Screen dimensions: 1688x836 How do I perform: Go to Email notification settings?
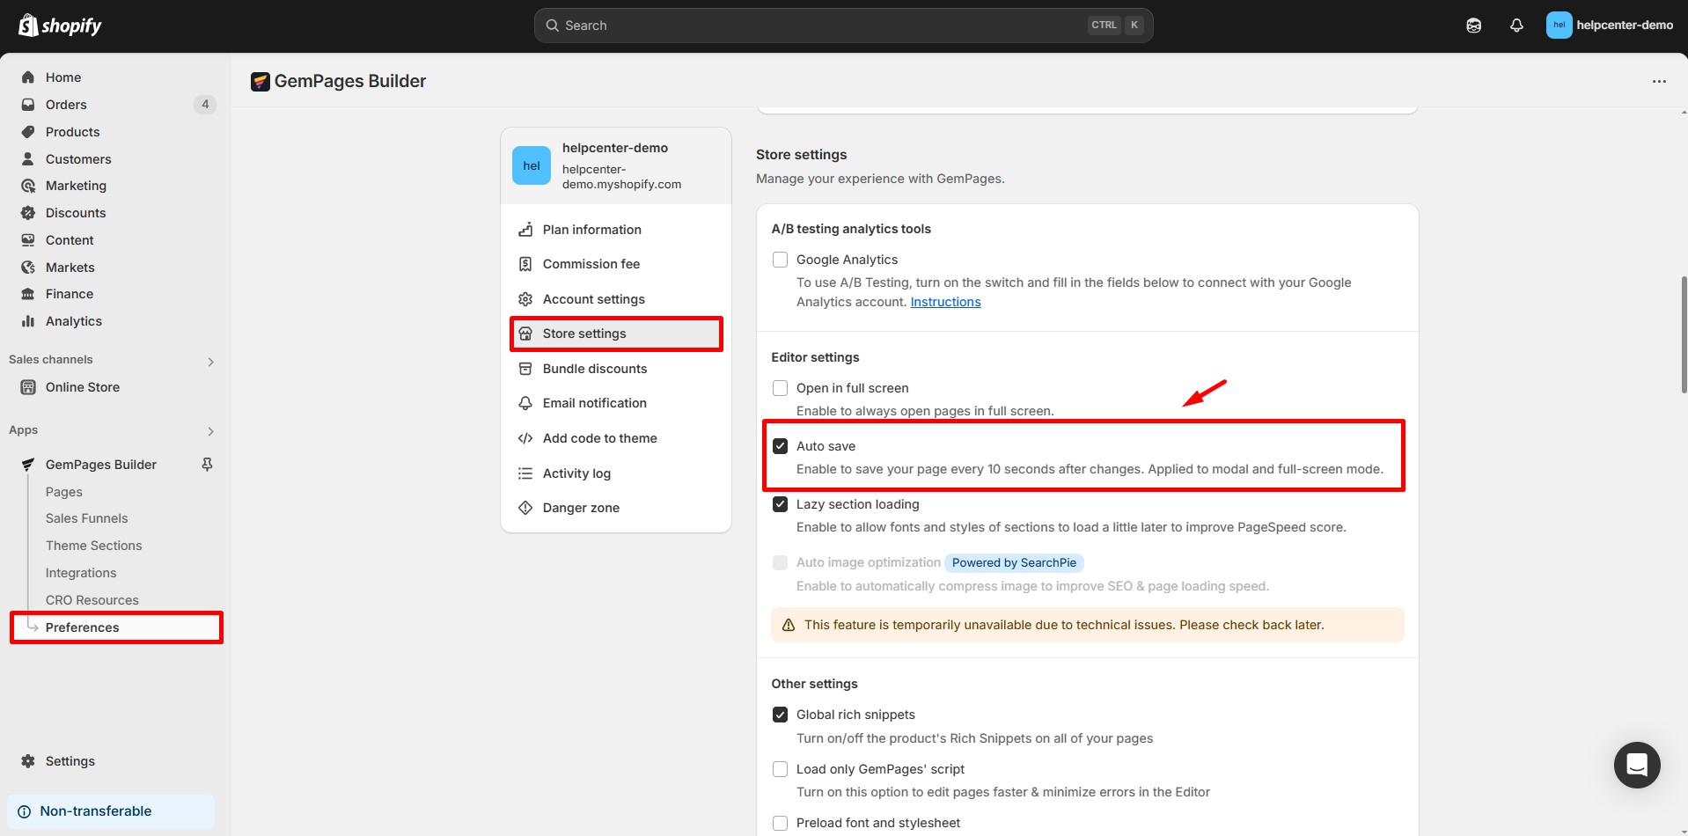[594, 403]
